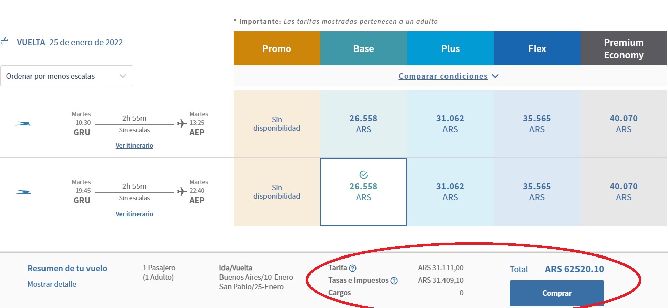The image size is (668, 308).
Task: Click the airline logo of the 19:45 flight
Action: coord(23,192)
